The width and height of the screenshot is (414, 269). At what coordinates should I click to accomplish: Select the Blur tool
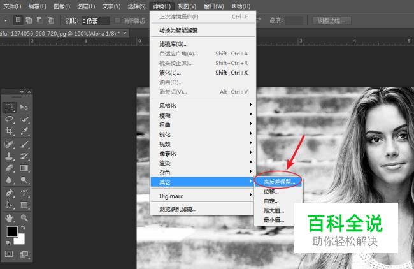point(10,180)
